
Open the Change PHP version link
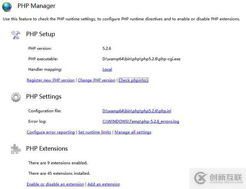pyautogui.click(x=96, y=80)
